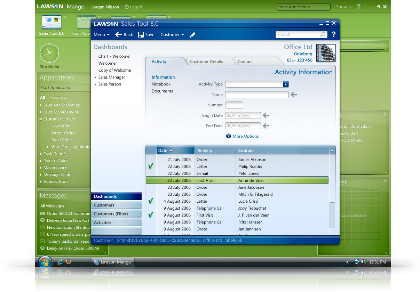Open the Activity Type dropdown
Viewport: 420px width, 292px height.
click(x=286, y=84)
